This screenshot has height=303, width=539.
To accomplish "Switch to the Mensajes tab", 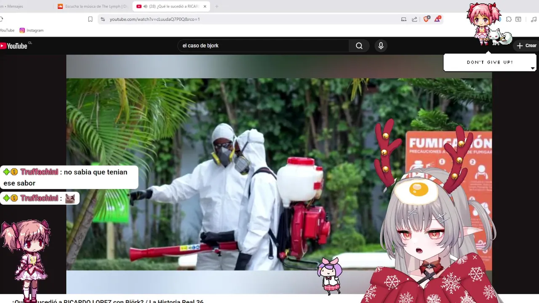I will [x=13, y=6].
